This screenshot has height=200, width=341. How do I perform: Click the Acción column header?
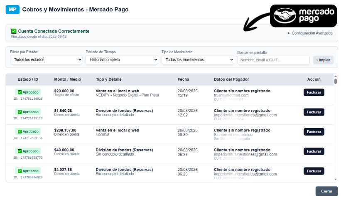[x=314, y=79]
